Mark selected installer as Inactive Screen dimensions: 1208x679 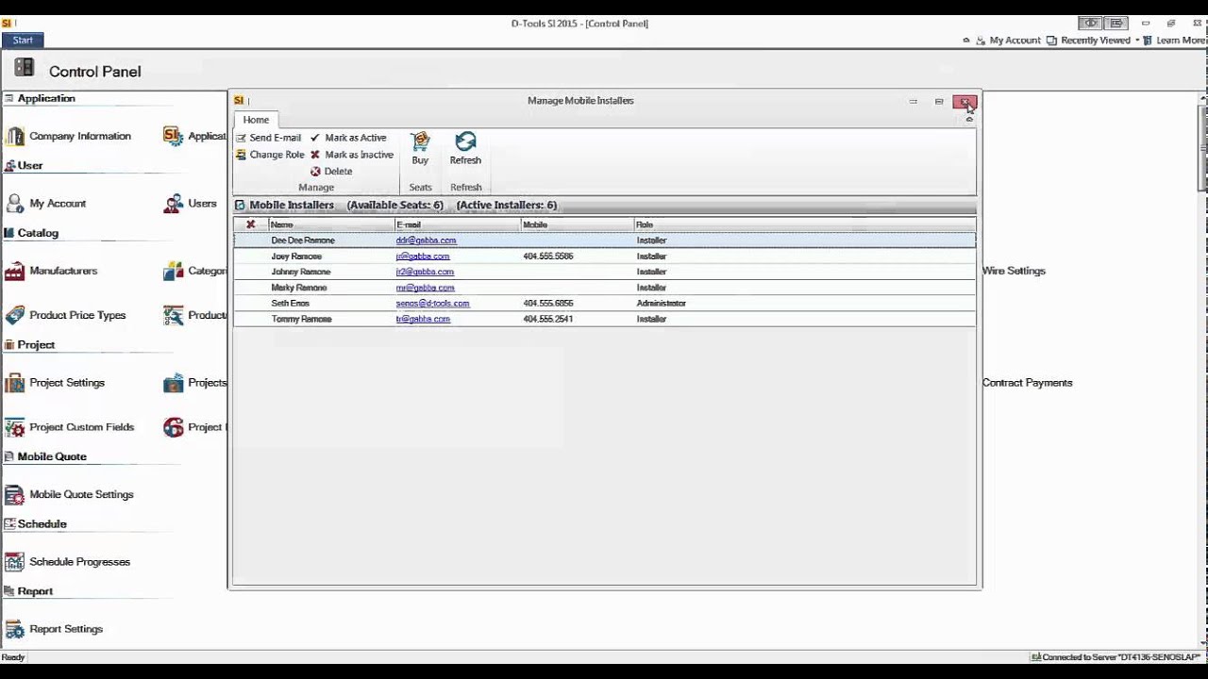coord(352,155)
